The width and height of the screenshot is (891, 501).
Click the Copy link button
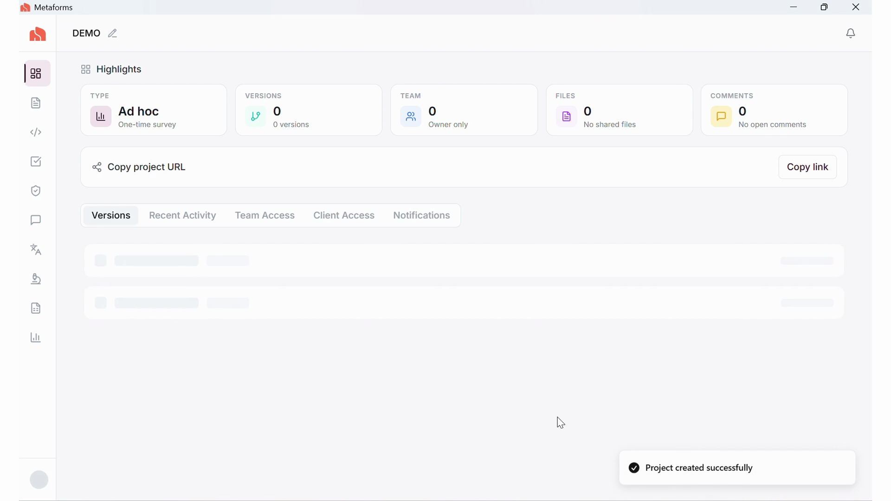[807, 167]
